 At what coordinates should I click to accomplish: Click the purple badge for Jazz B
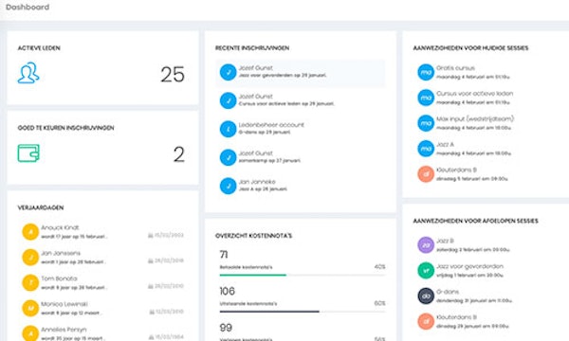(426, 245)
